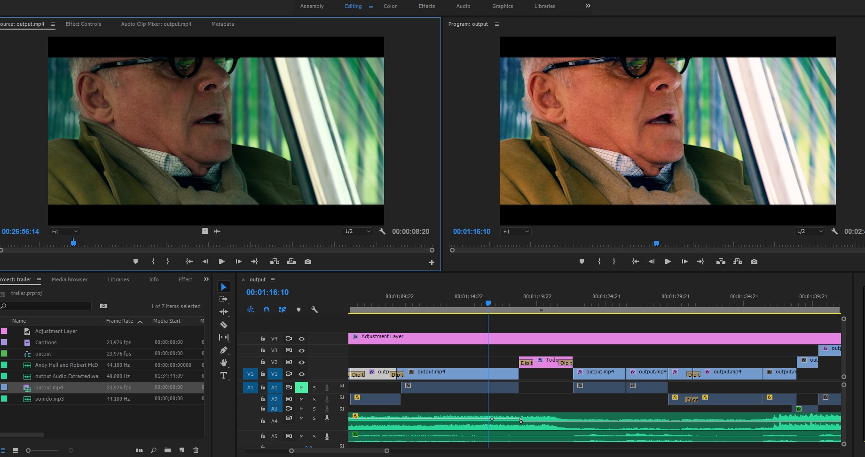Select Captions item in Project panel
This screenshot has width=865, height=457.
(x=46, y=342)
